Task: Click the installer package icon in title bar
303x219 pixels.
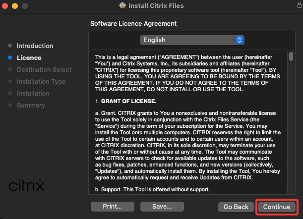Action: (x=123, y=6)
